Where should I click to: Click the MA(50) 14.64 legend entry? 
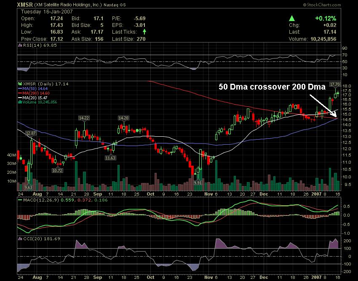[35, 89]
